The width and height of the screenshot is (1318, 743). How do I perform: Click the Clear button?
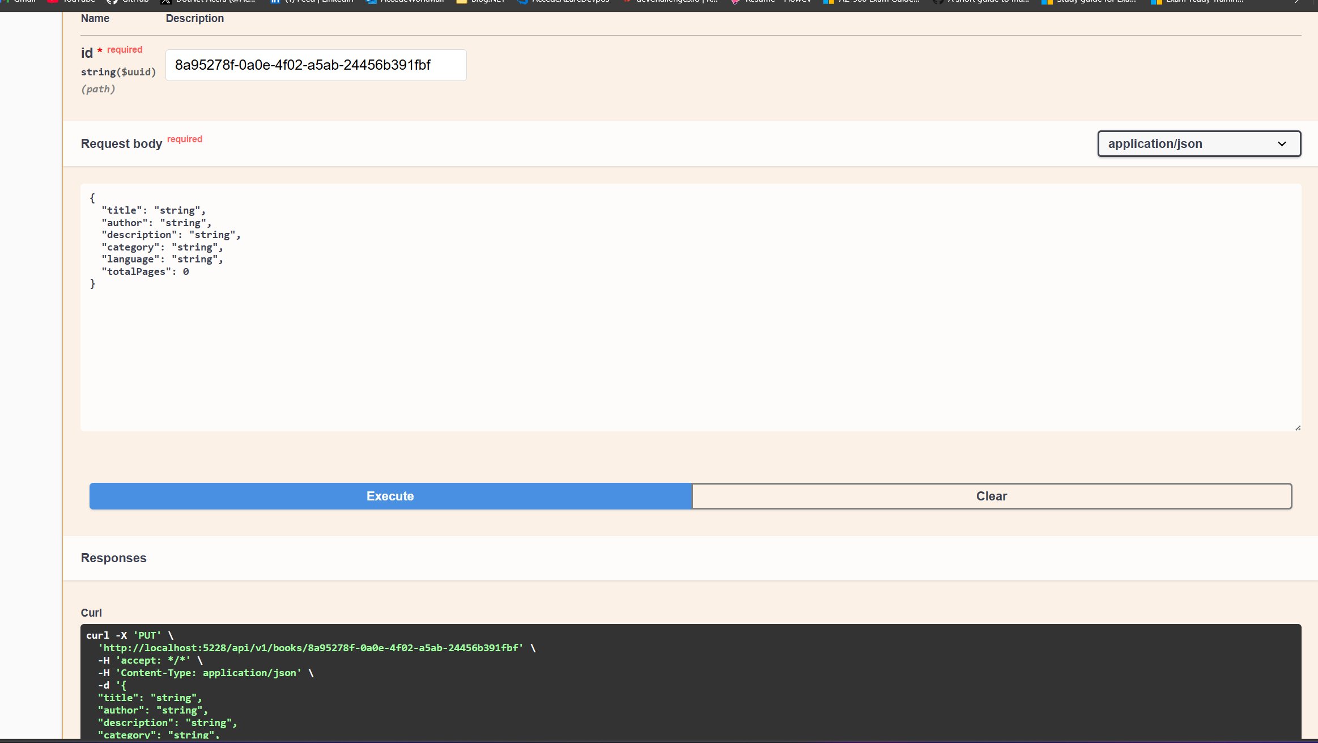point(992,496)
